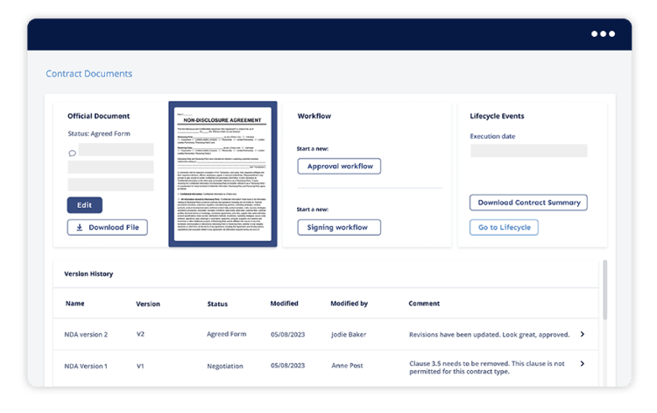The image size is (657, 413).
Task: Select the NDA version 2 row name
Action: [x=87, y=334]
